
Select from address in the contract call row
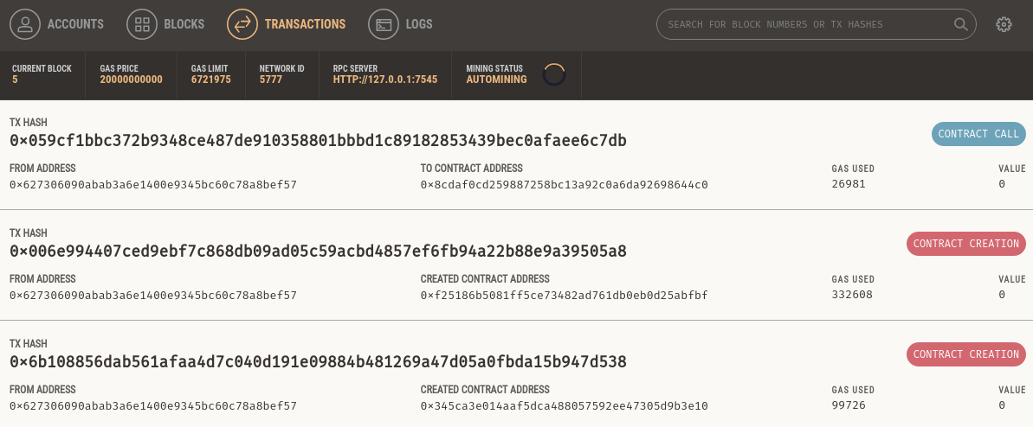[x=153, y=185]
